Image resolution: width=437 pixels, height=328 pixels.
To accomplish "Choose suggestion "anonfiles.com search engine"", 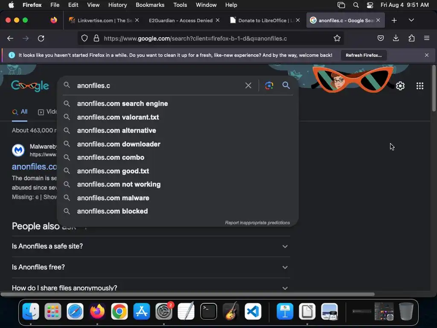I will pyautogui.click(x=178, y=104).
